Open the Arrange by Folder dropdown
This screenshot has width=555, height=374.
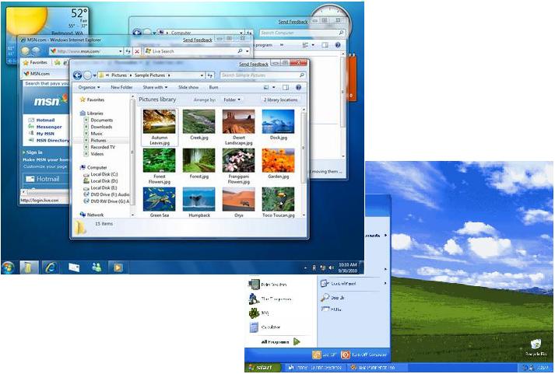point(232,100)
